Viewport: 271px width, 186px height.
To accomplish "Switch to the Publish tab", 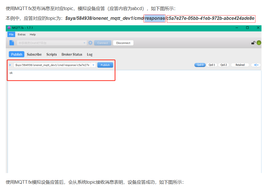I will pyautogui.click(x=17, y=54).
